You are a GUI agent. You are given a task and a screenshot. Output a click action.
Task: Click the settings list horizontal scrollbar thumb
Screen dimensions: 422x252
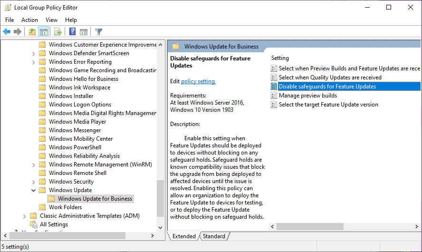310,227
